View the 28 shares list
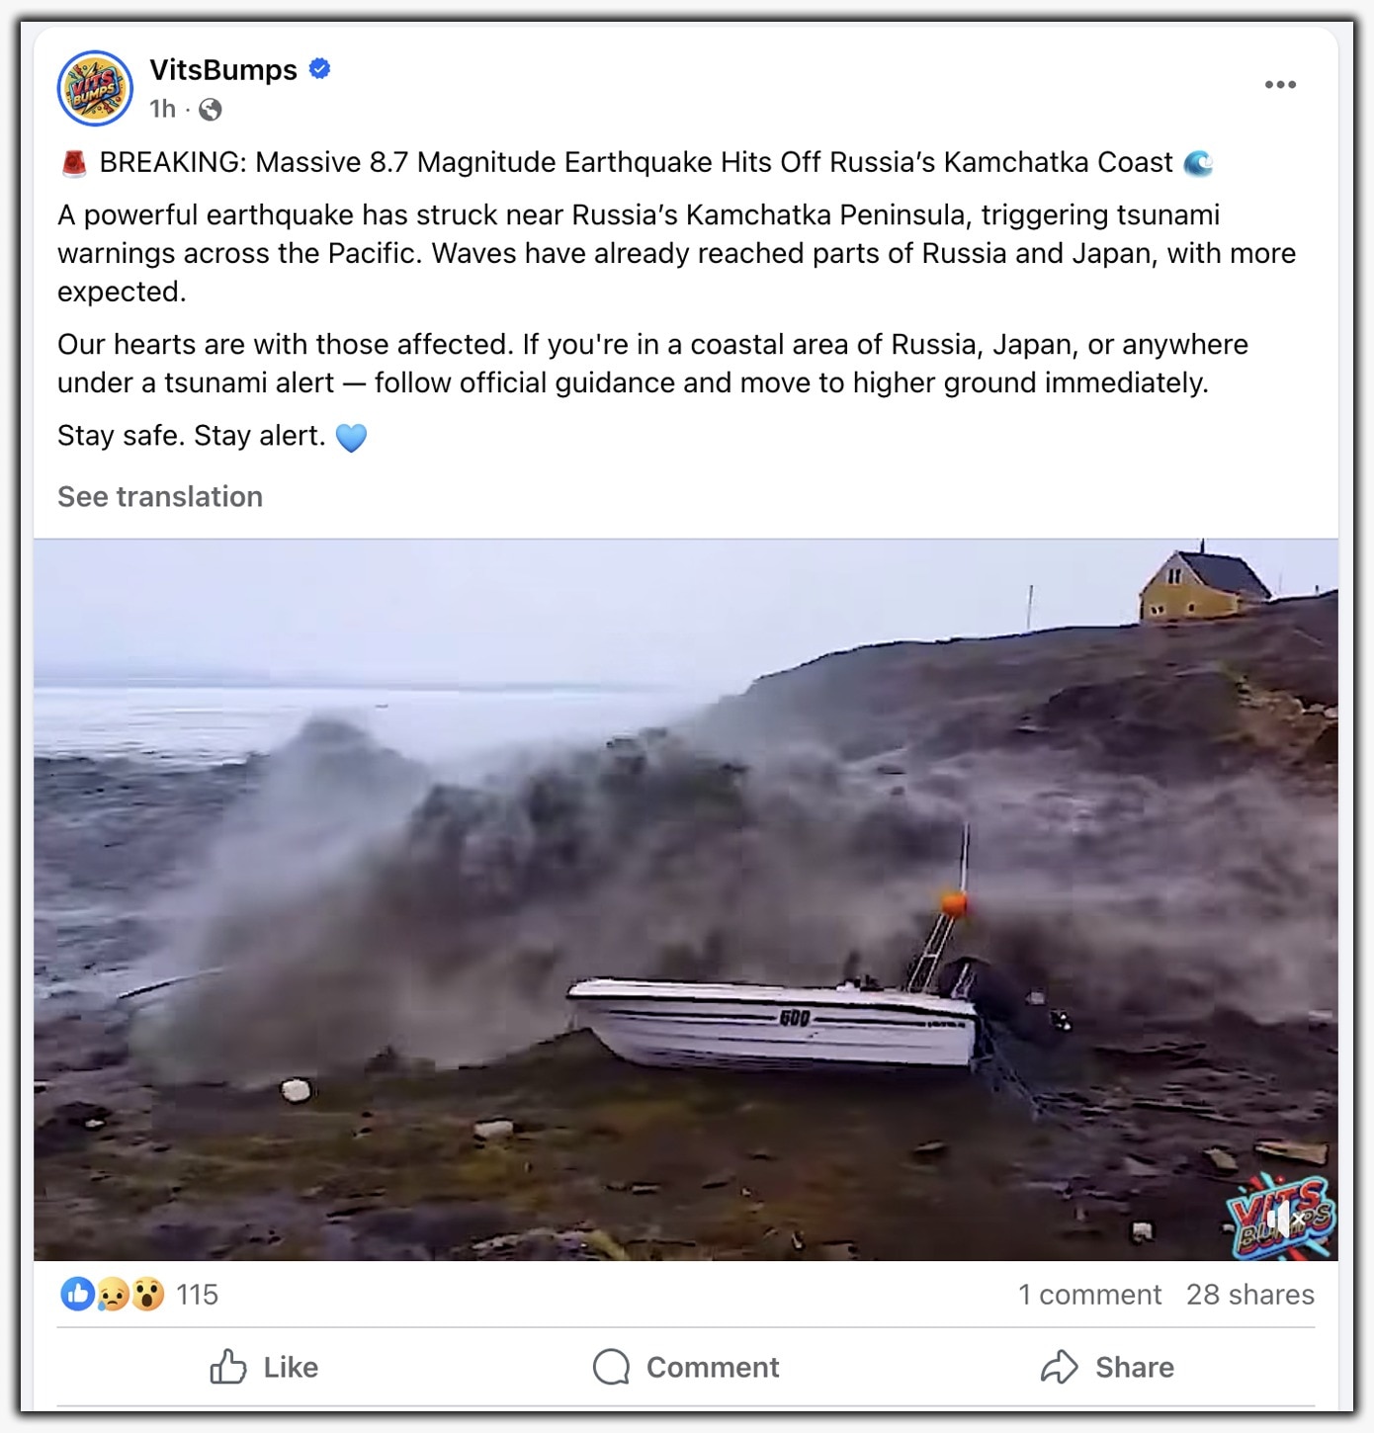The height and width of the screenshot is (1433, 1374). 1250,1295
